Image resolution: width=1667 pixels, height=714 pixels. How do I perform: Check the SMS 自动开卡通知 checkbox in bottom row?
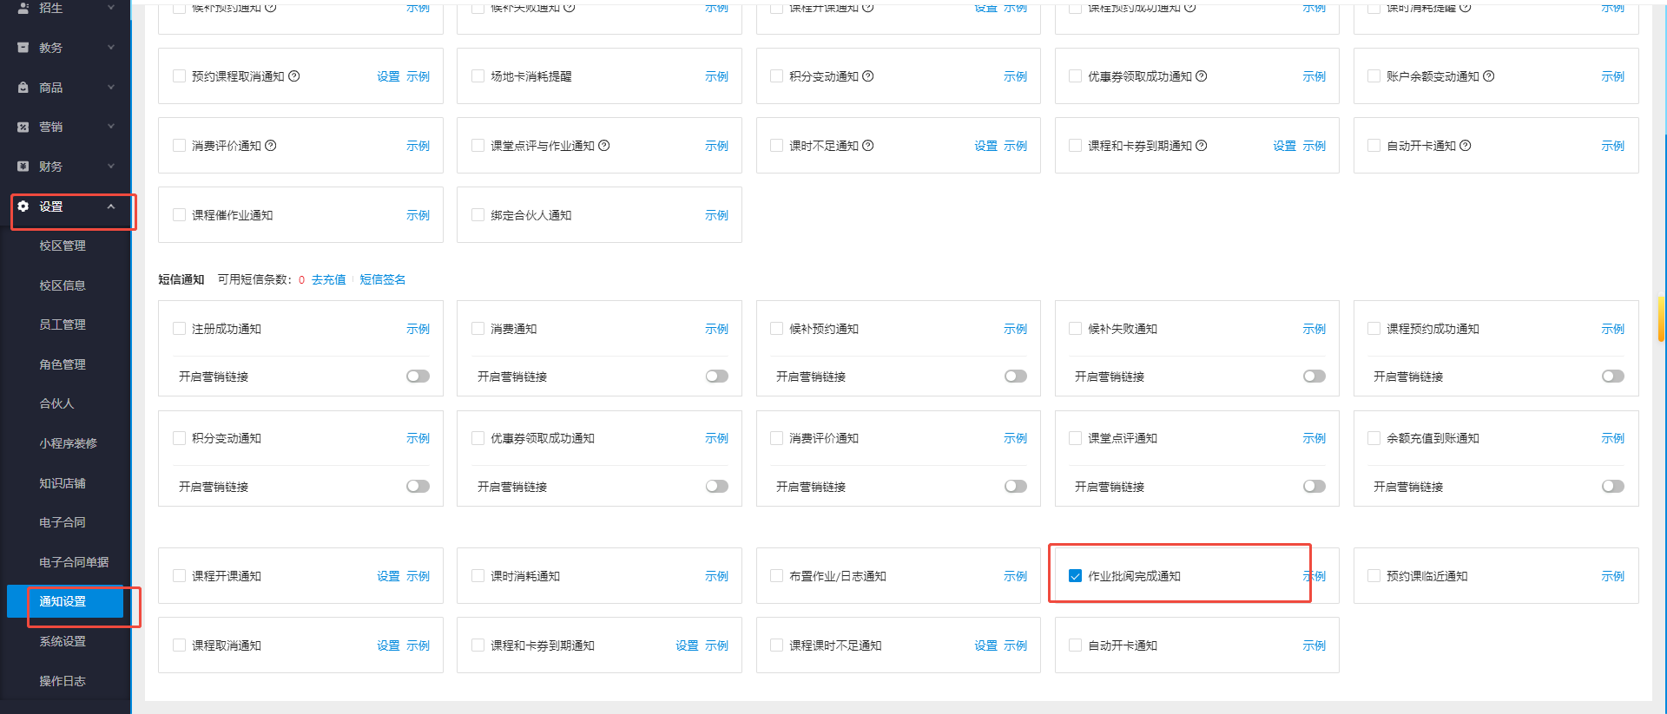click(1075, 645)
